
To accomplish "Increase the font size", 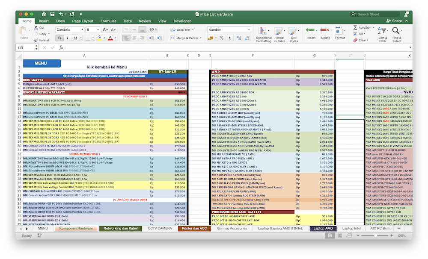I will pyautogui.click(x=105, y=30).
